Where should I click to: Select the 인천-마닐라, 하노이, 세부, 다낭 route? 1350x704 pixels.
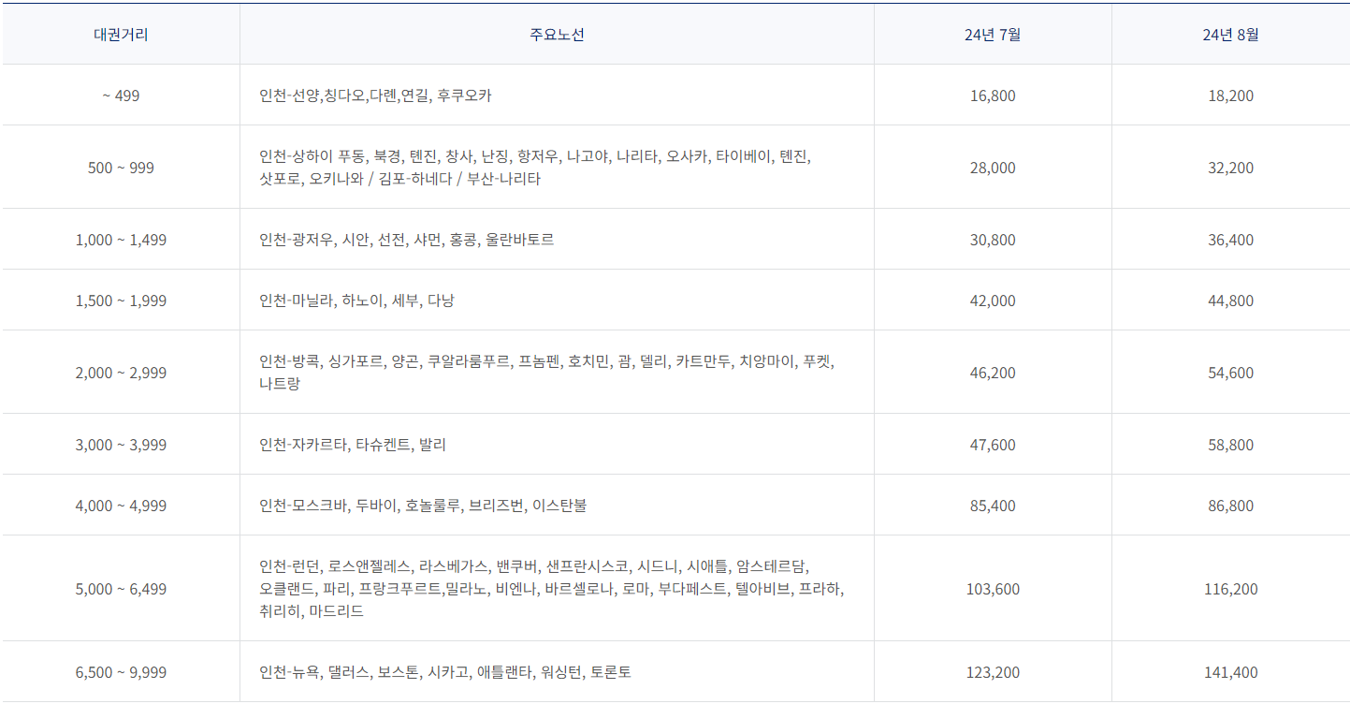point(356,301)
